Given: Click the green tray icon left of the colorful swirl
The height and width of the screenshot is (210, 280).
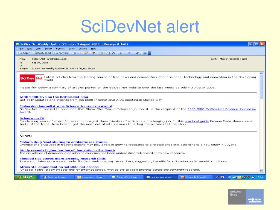Looking at the screenshot, I should [x=244, y=177].
